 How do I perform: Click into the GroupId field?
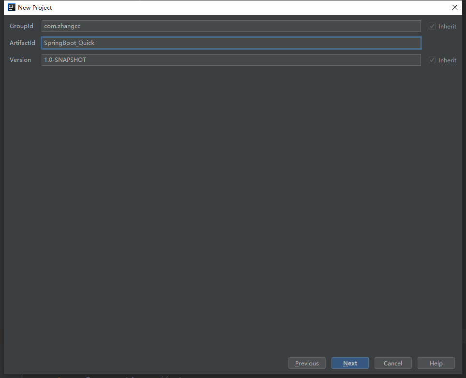[231, 26]
